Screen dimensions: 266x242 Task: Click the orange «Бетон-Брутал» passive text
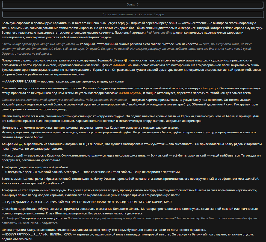[130, 93]
